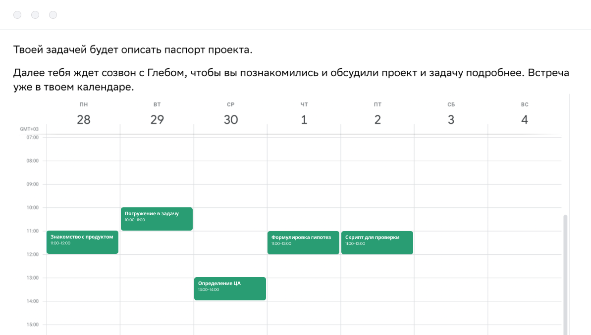Open the "Погружение в задачу" calendar event
The height and width of the screenshot is (335, 591).
pos(157,219)
